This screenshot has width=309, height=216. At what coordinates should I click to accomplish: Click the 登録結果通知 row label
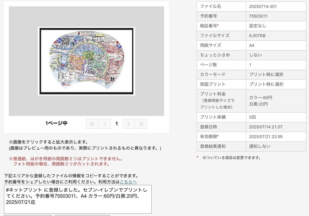pyautogui.click(x=213, y=146)
